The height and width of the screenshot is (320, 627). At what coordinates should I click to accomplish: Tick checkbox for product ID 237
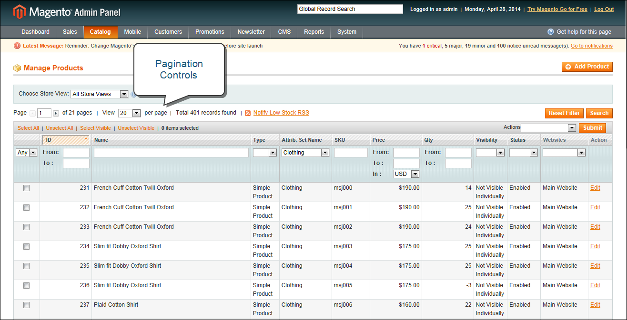tap(27, 305)
